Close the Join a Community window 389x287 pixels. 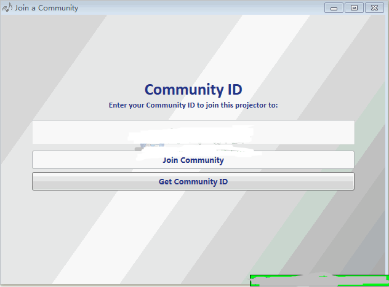coord(374,8)
